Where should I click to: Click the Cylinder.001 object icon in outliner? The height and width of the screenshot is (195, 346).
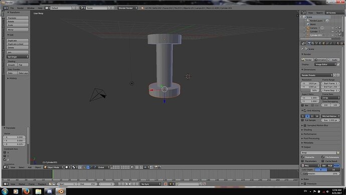pos(308,35)
